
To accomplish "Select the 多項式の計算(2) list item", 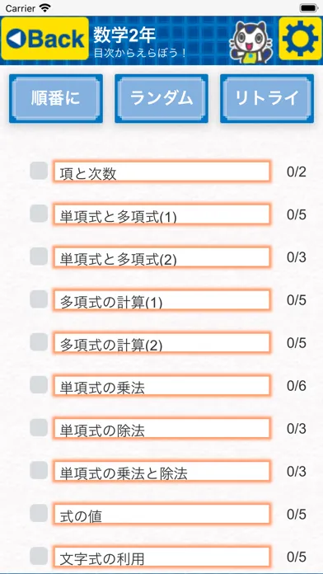I will [161, 343].
